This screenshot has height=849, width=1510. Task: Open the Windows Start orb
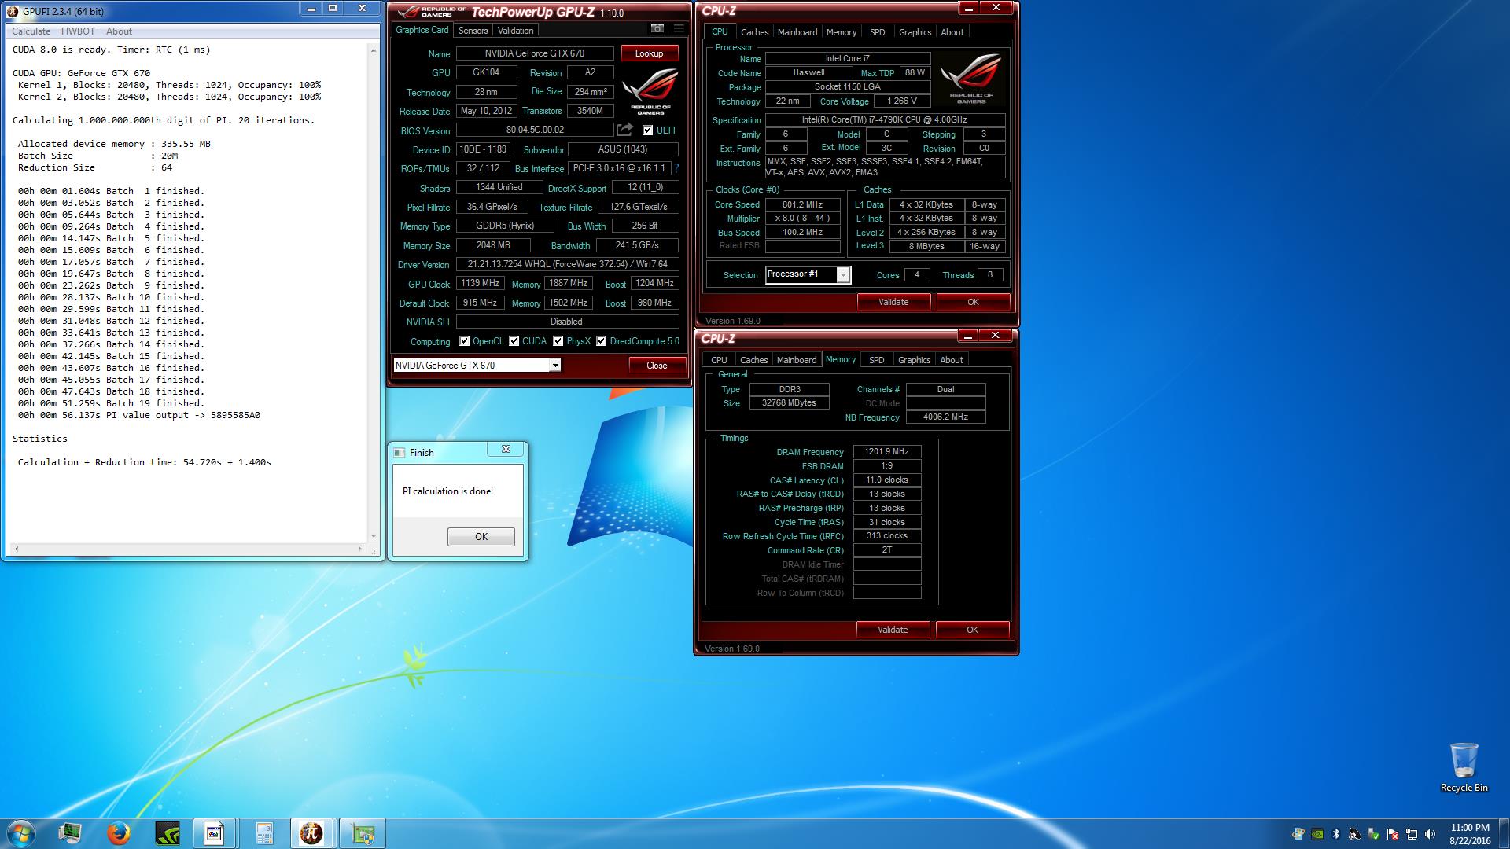20,833
